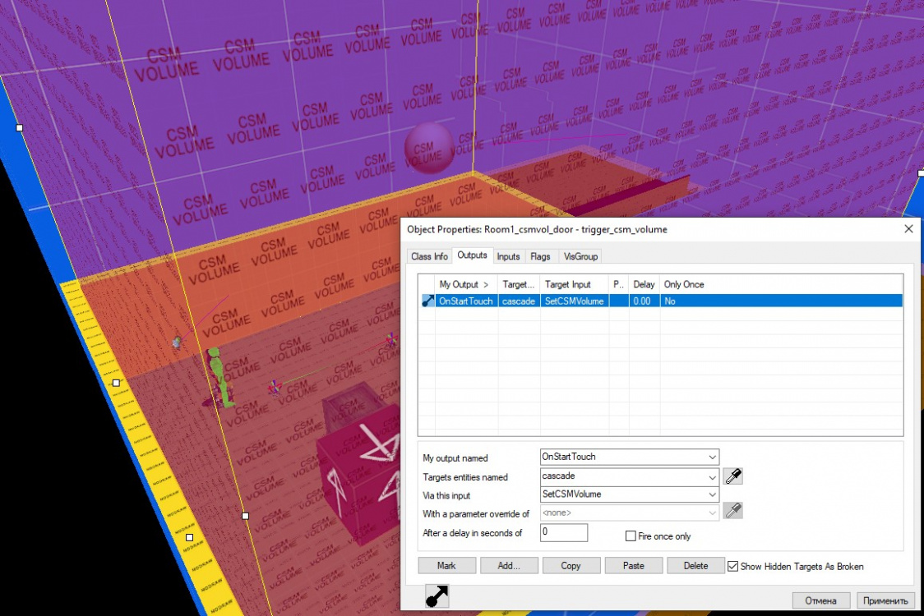Click the Применить apply button
The height and width of the screenshot is (616, 924).
[885, 600]
